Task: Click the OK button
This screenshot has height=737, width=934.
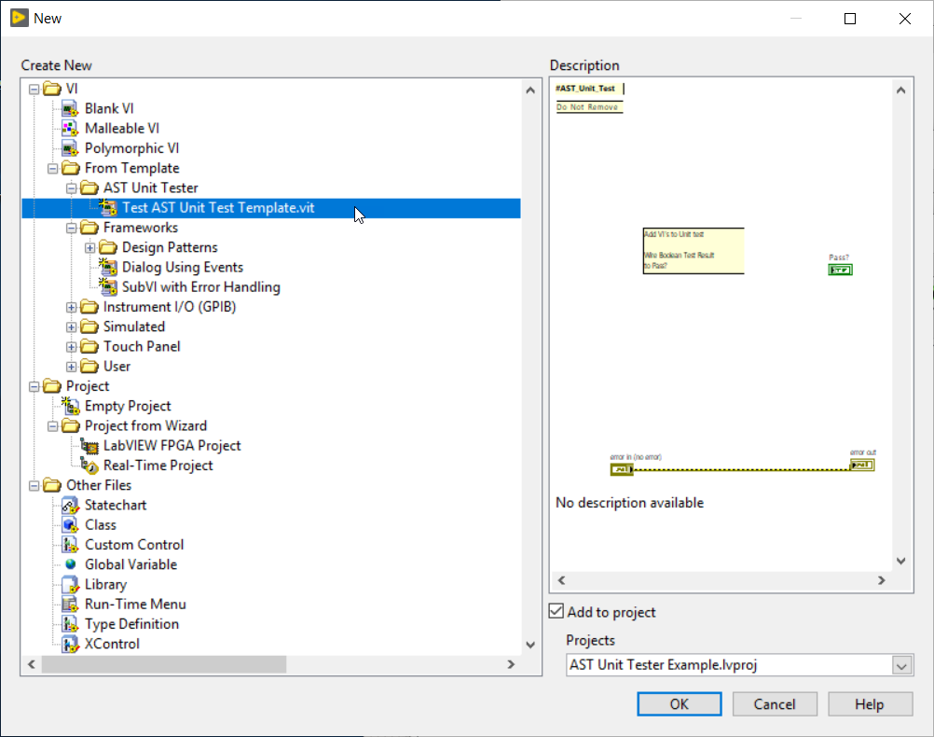Action: 679,704
